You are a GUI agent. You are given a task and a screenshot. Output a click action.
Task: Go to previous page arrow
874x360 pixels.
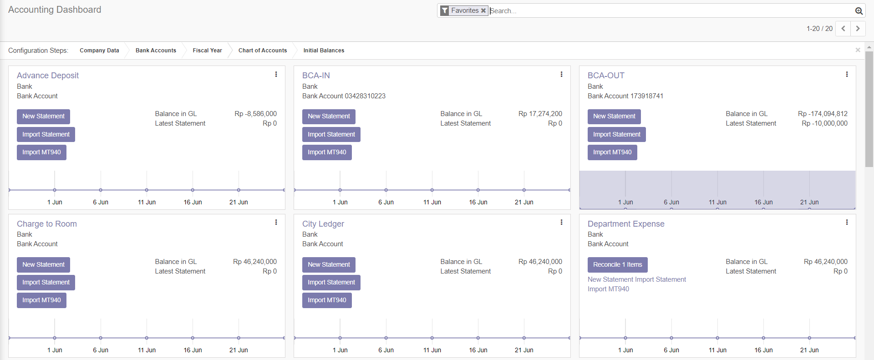[843, 28]
